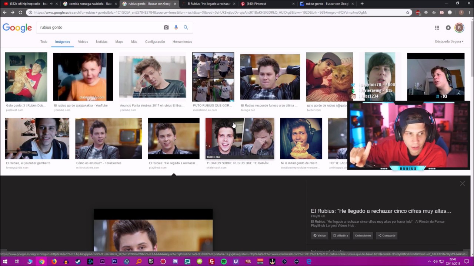Viewport: 474px width, 266px height.
Task: Open the Chrome three-dot menu
Action: [469, 12]
